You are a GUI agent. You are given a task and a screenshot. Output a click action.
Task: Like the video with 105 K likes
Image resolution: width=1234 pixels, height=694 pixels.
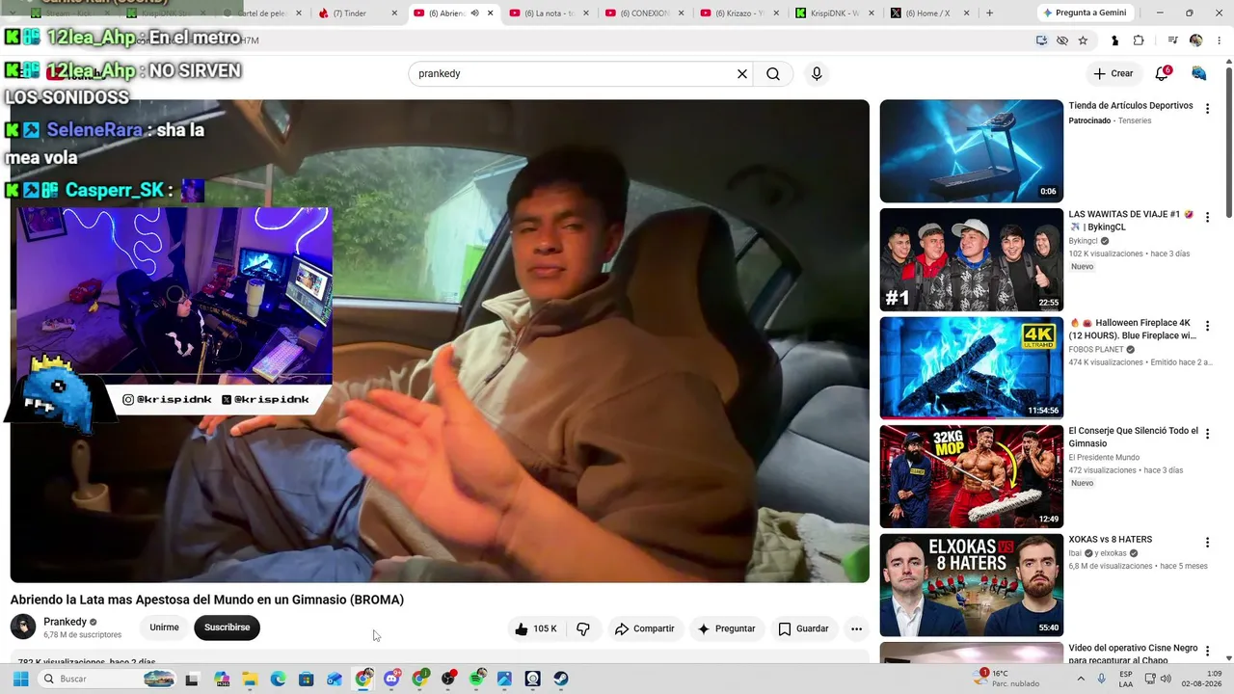tap(535, 628)
